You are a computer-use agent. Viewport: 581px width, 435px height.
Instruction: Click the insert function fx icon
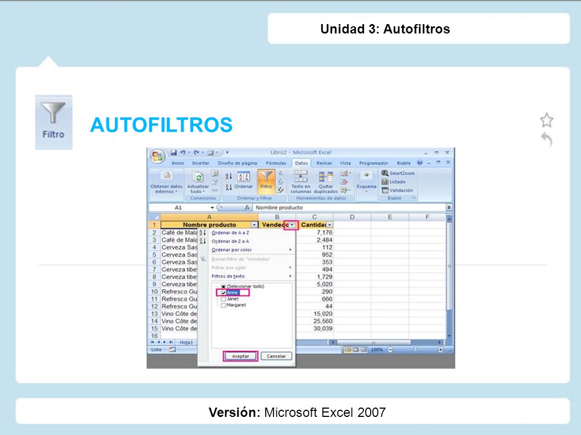pos(247,208)
